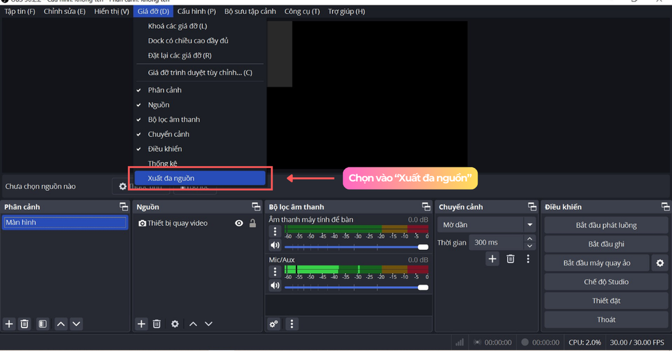The image size is (672, 351).
Task: Enable Chế độ Studio
Action: click(x=606, y=282)
